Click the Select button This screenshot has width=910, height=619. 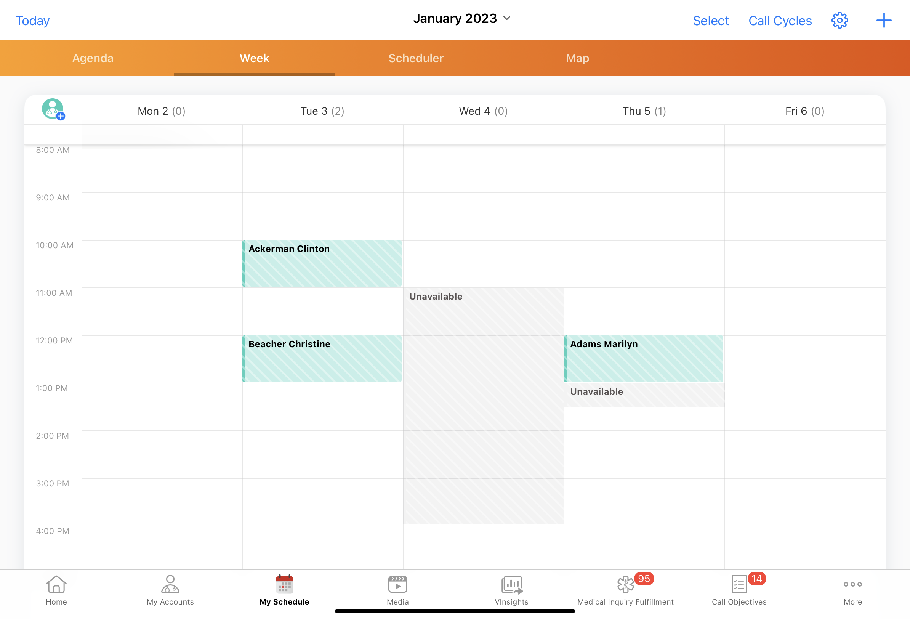point(711,20)
